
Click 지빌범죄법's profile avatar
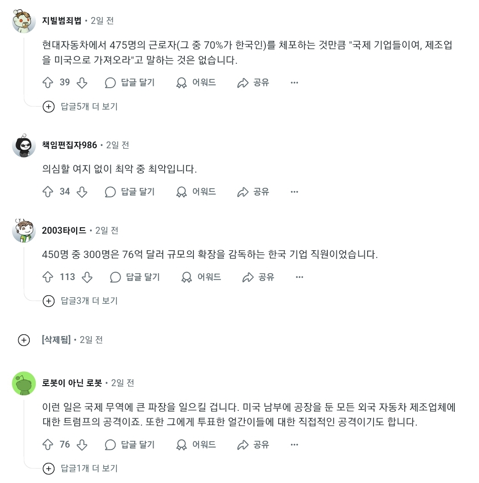(23, 21)
